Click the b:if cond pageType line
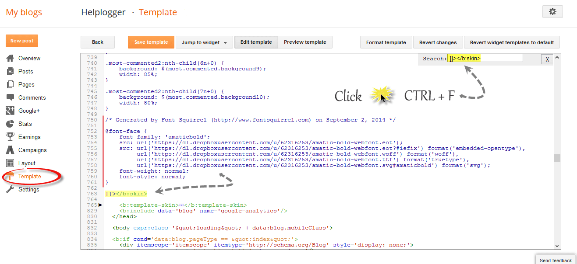Screen dimensions: 577x264 (x=205, y=239)
